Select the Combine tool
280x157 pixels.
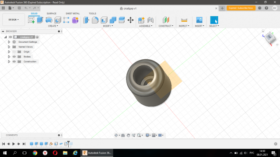(113, 20)
